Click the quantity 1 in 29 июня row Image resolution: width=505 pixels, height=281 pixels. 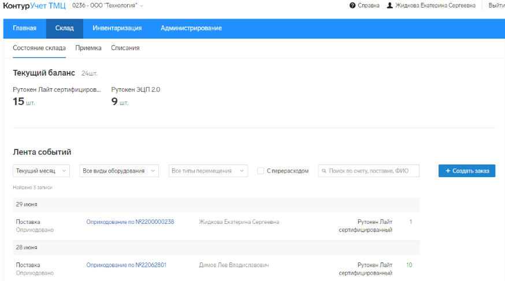pyautogui.click(x=411, y=222)
